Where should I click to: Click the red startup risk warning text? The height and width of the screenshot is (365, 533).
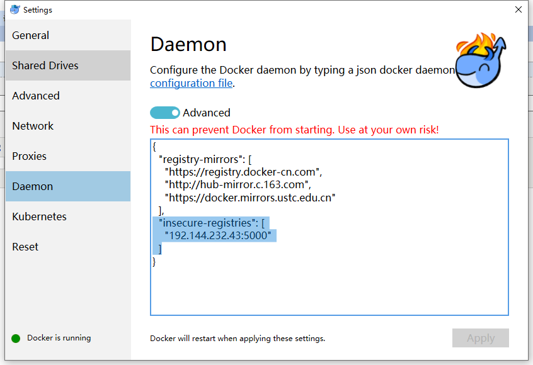(294, 130)
